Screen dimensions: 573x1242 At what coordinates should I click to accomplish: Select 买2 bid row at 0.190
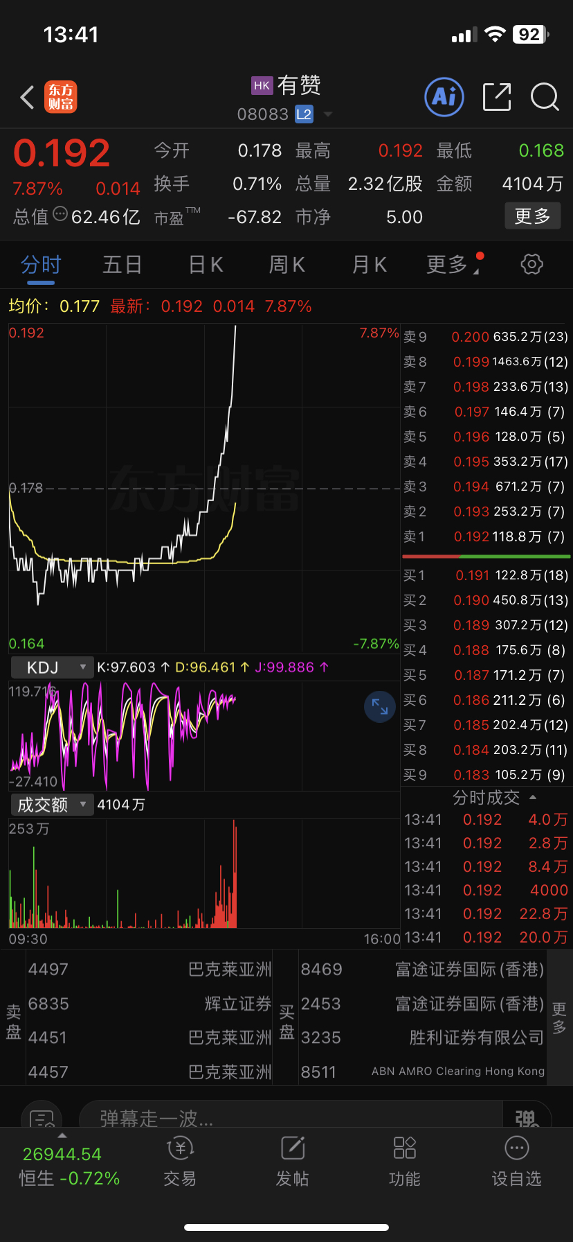[486, 600]
